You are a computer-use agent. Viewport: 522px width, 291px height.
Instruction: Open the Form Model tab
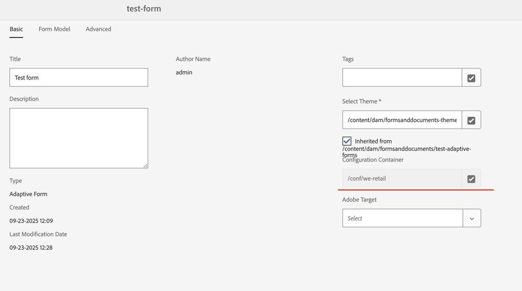[x=55, y=29]
